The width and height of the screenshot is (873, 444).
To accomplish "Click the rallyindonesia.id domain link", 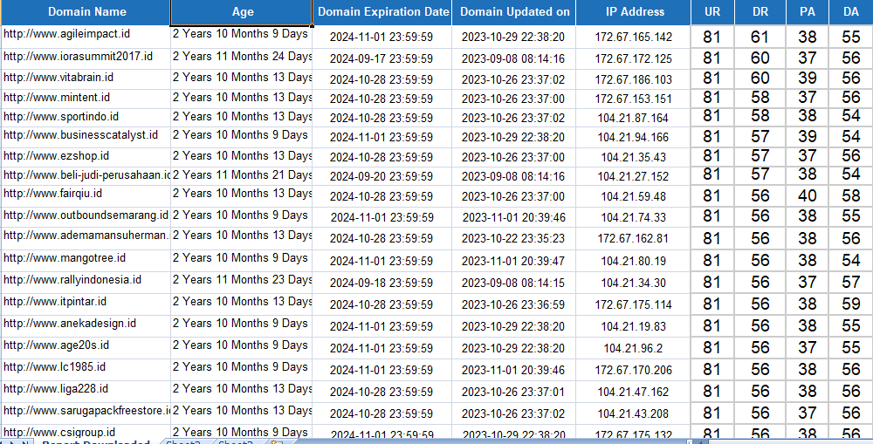I will click(72, 280).
